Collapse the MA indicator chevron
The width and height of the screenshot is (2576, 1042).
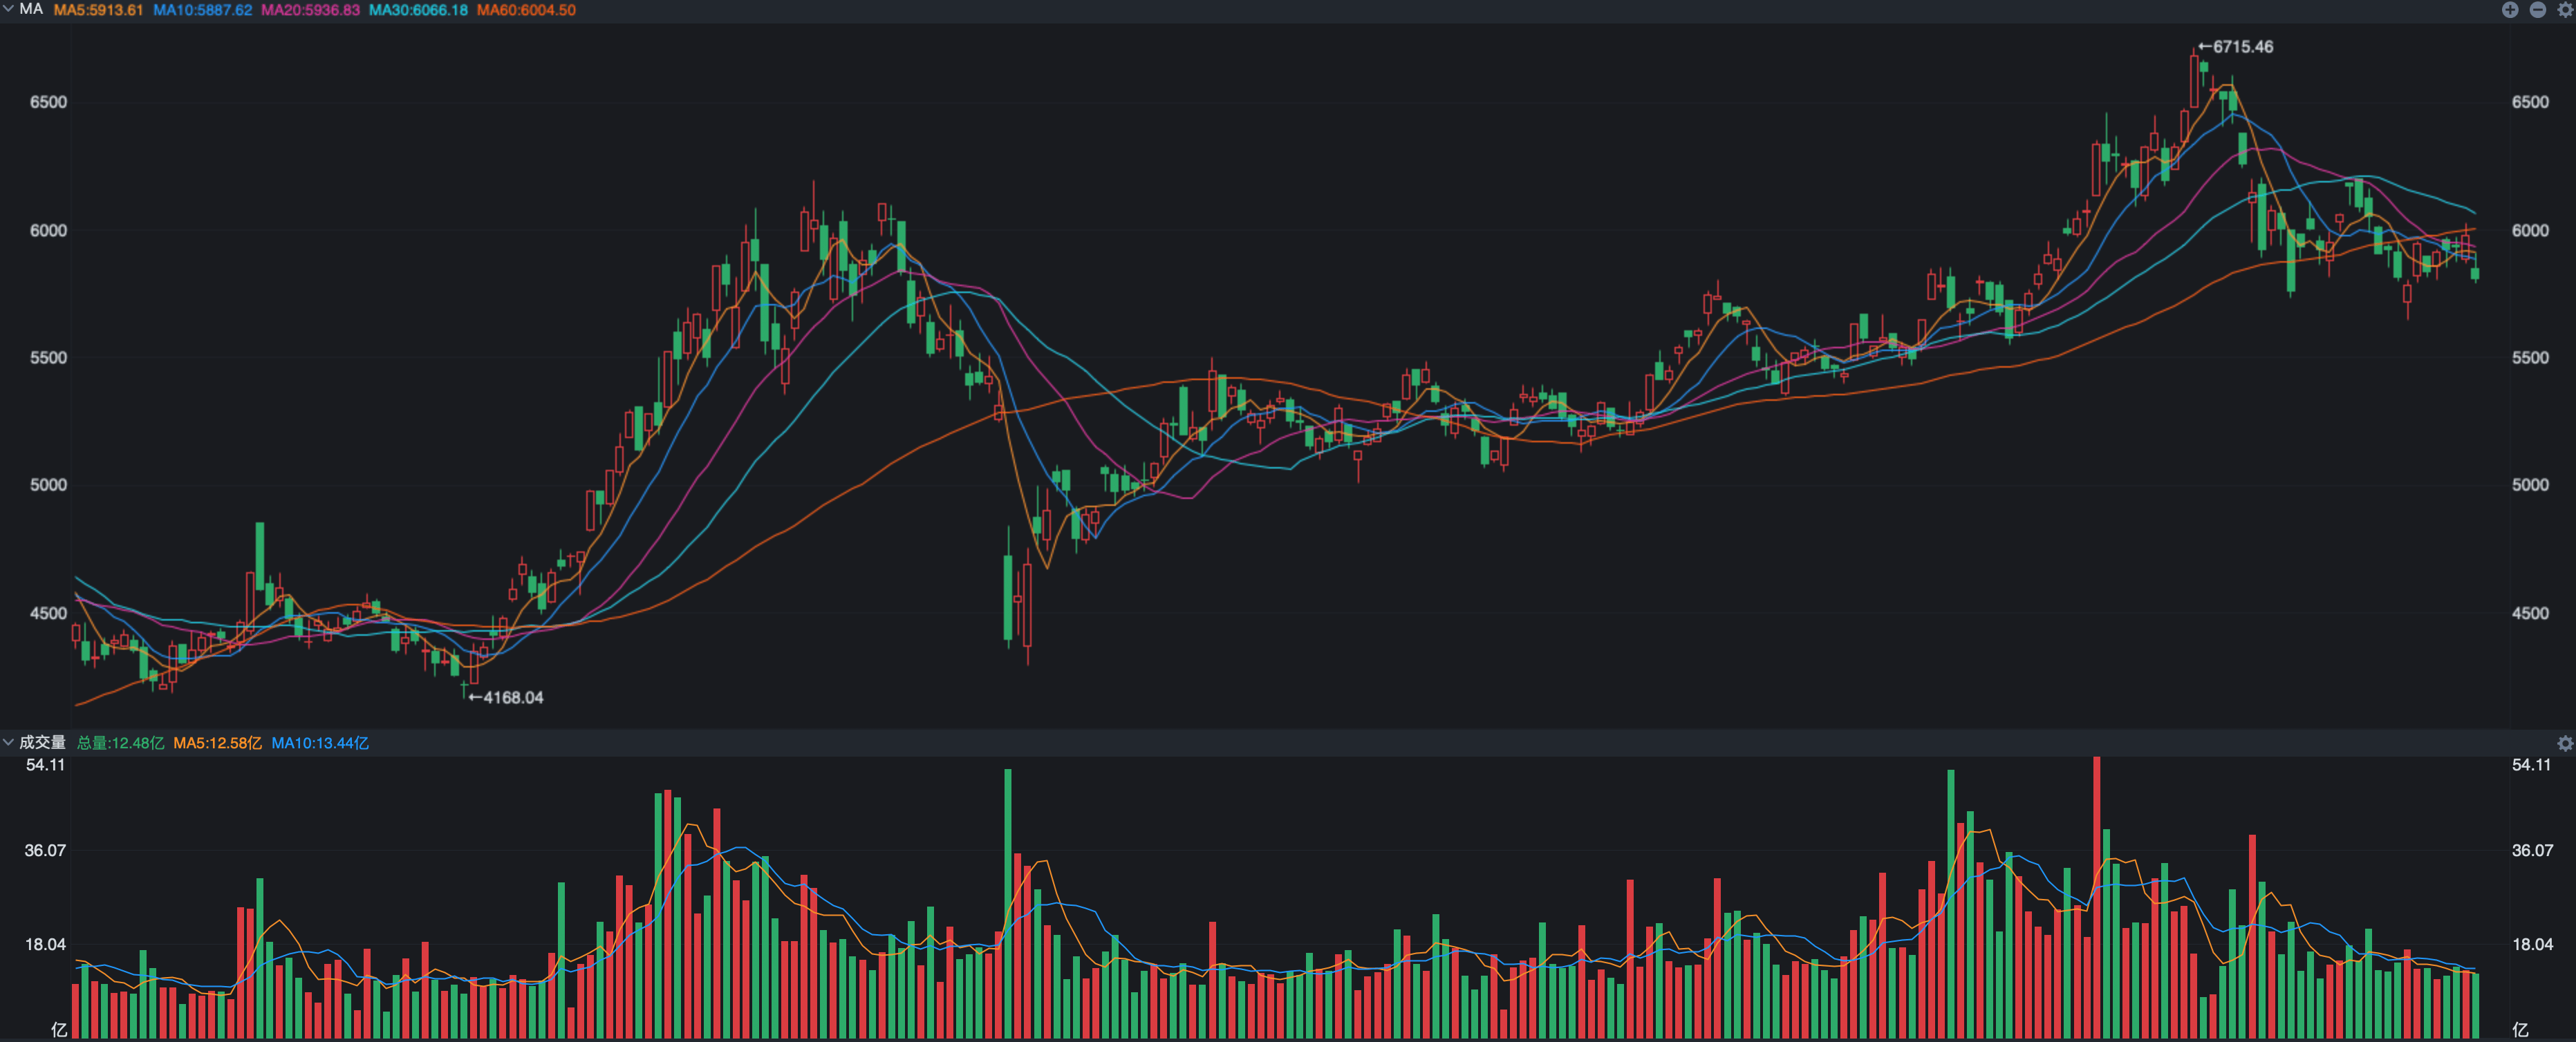point(8,9)
